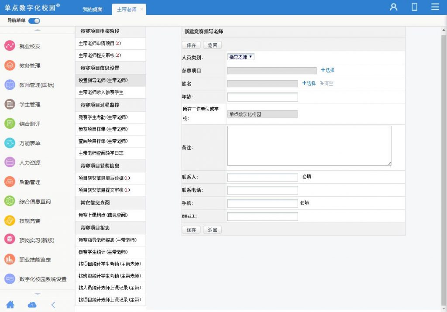The image size is (447, 312).
Task: Open 按班级统计学生考勤(主带老师) item
Action: [110, 276]
